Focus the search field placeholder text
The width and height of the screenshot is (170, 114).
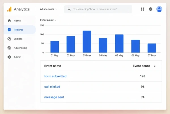[95, 9]
